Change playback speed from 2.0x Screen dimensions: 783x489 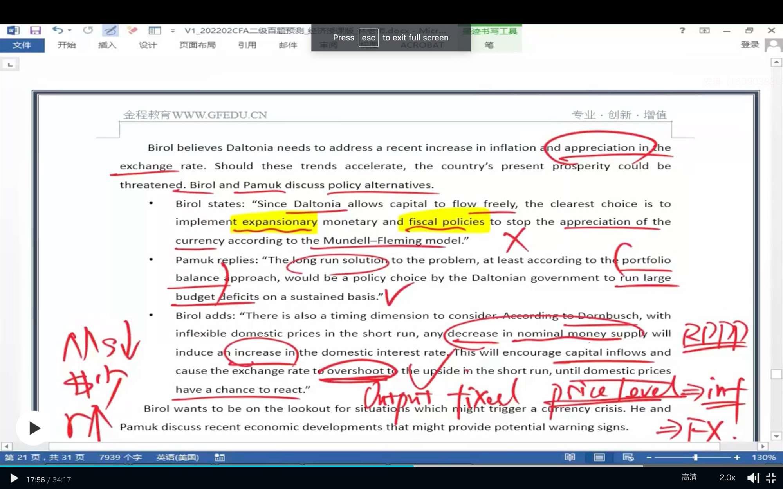(x=727, y=478)
